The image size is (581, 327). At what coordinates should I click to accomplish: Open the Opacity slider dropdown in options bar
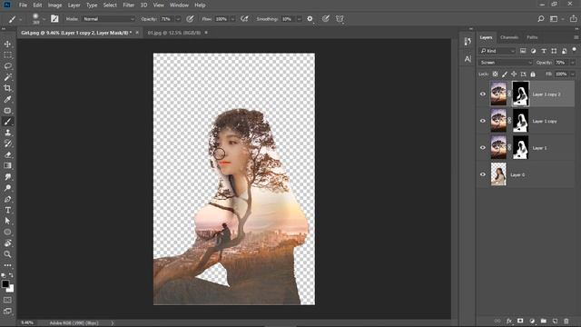click(x=178, y=19)
